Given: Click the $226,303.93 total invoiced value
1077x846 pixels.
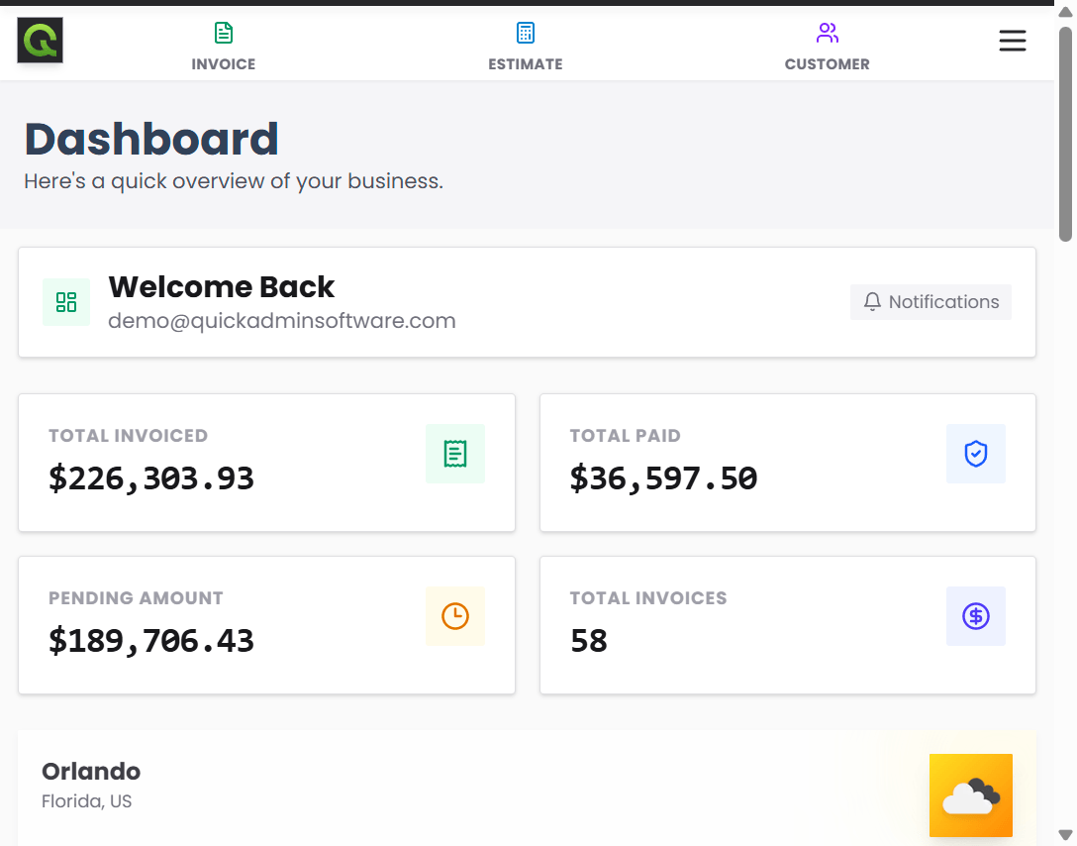Looking at the screenshot, I should coord(151,478).
